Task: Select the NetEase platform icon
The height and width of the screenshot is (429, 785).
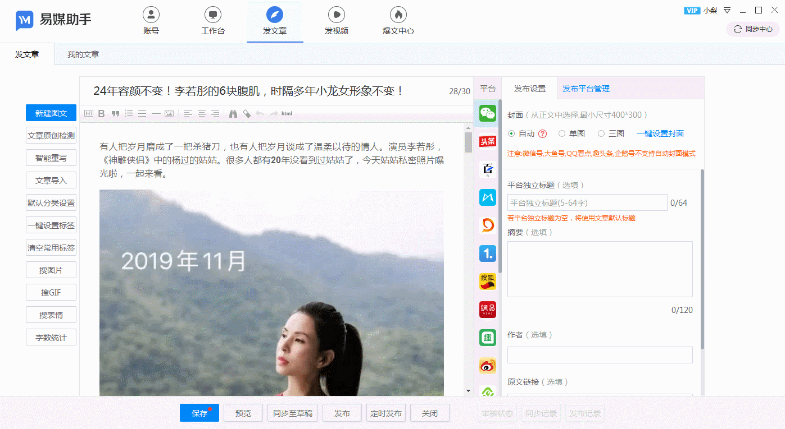Action: pos(488,310)
